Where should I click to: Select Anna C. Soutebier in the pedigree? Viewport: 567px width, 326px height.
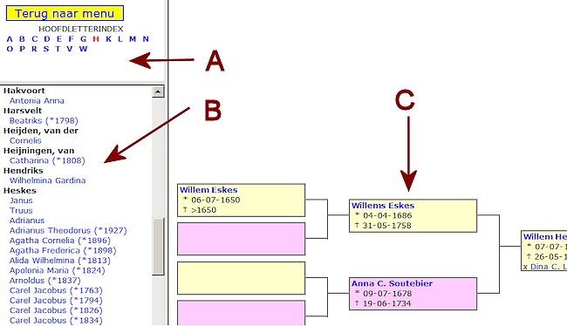pos(392,283)
